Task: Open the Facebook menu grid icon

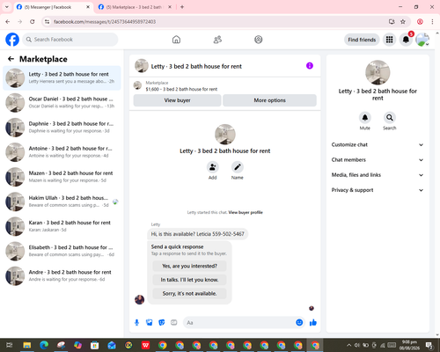Action: 389,40
